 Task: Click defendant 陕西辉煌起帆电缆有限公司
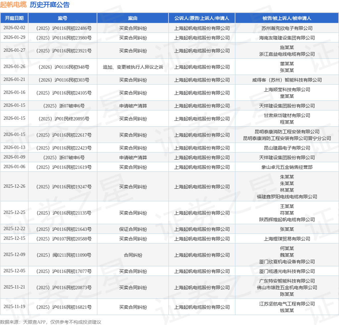(x=287, y=220)
